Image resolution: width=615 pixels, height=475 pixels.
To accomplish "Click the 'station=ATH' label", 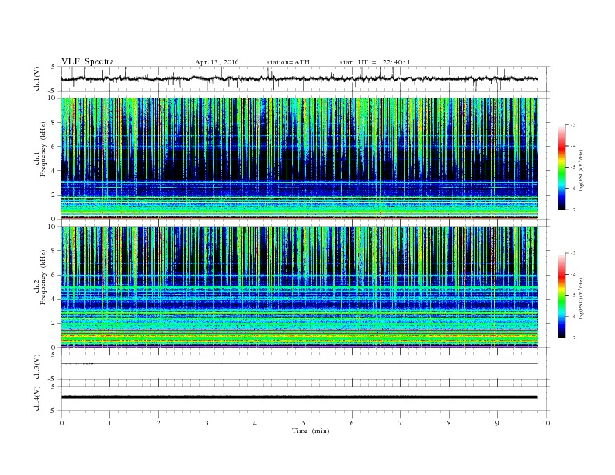I will (288, 62).
